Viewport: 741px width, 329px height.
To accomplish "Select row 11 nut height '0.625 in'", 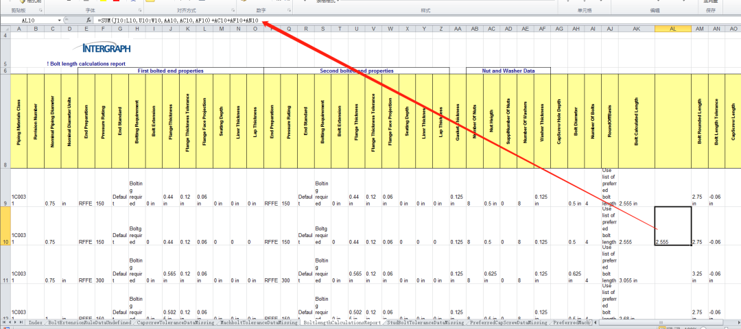I will tap(491, 265).
